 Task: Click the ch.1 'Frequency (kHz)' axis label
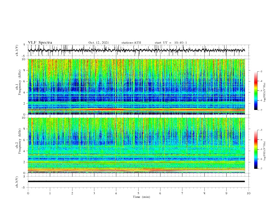20,82
